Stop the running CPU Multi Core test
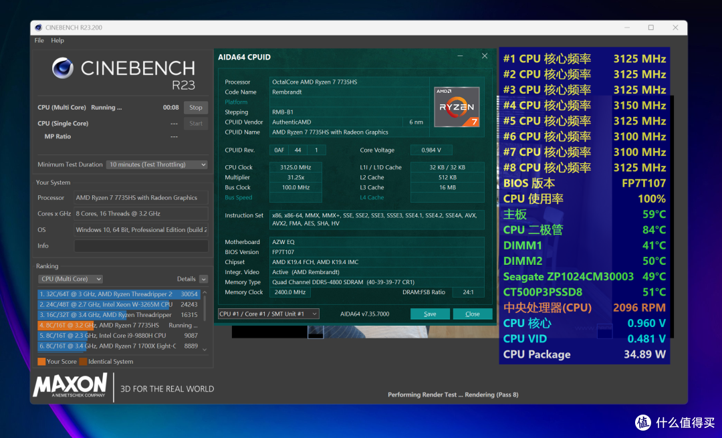 point(196,107)
